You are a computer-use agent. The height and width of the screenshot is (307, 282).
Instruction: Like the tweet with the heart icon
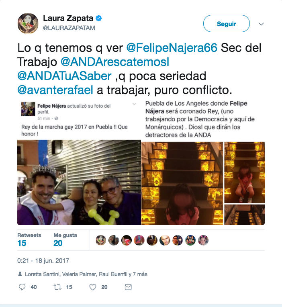[x=93, y=287]
